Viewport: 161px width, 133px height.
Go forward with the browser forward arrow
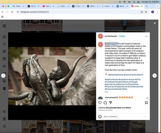tap(7, 12)
